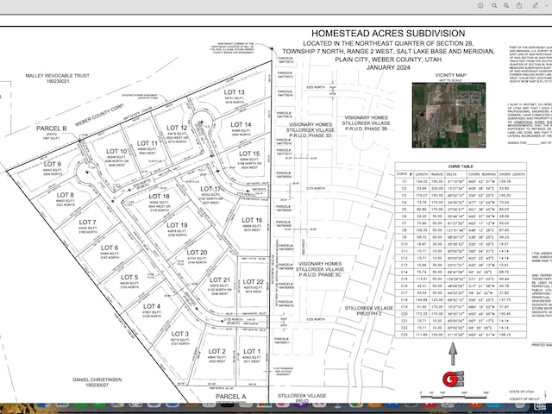Click the zoom out magnifier icon
Viewport: 552px width, 414px height.
pos(494,6)
